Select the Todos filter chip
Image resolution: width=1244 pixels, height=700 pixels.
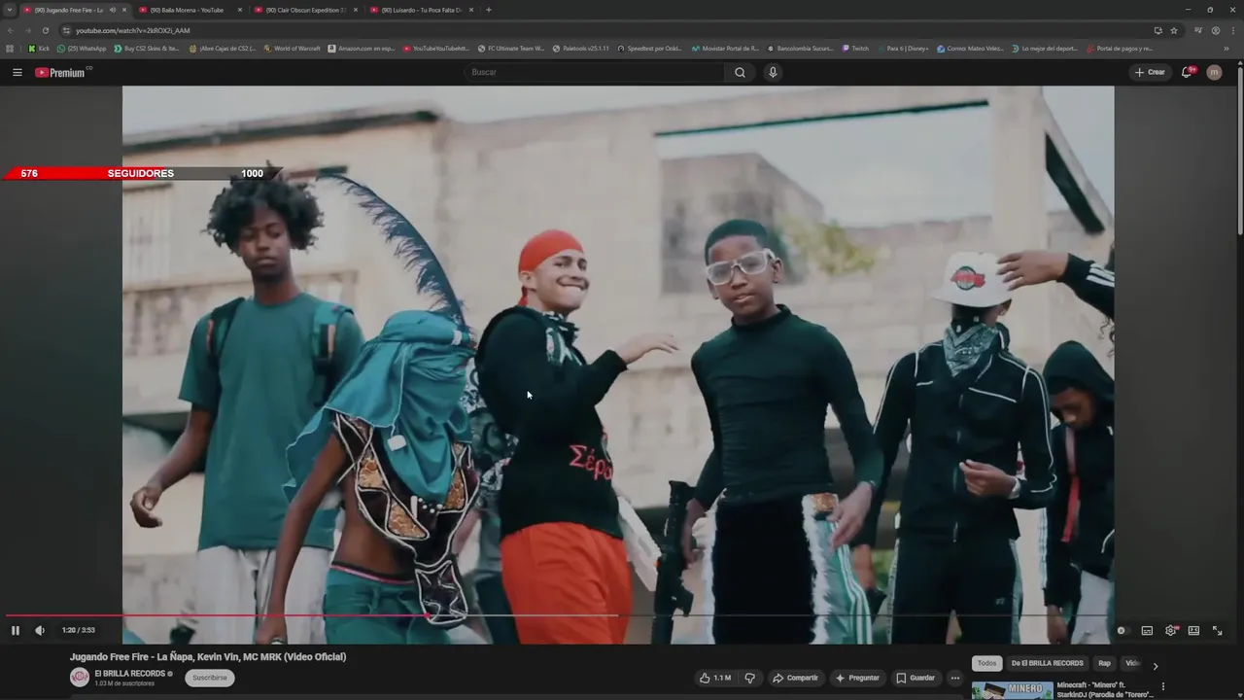(986, 663)
